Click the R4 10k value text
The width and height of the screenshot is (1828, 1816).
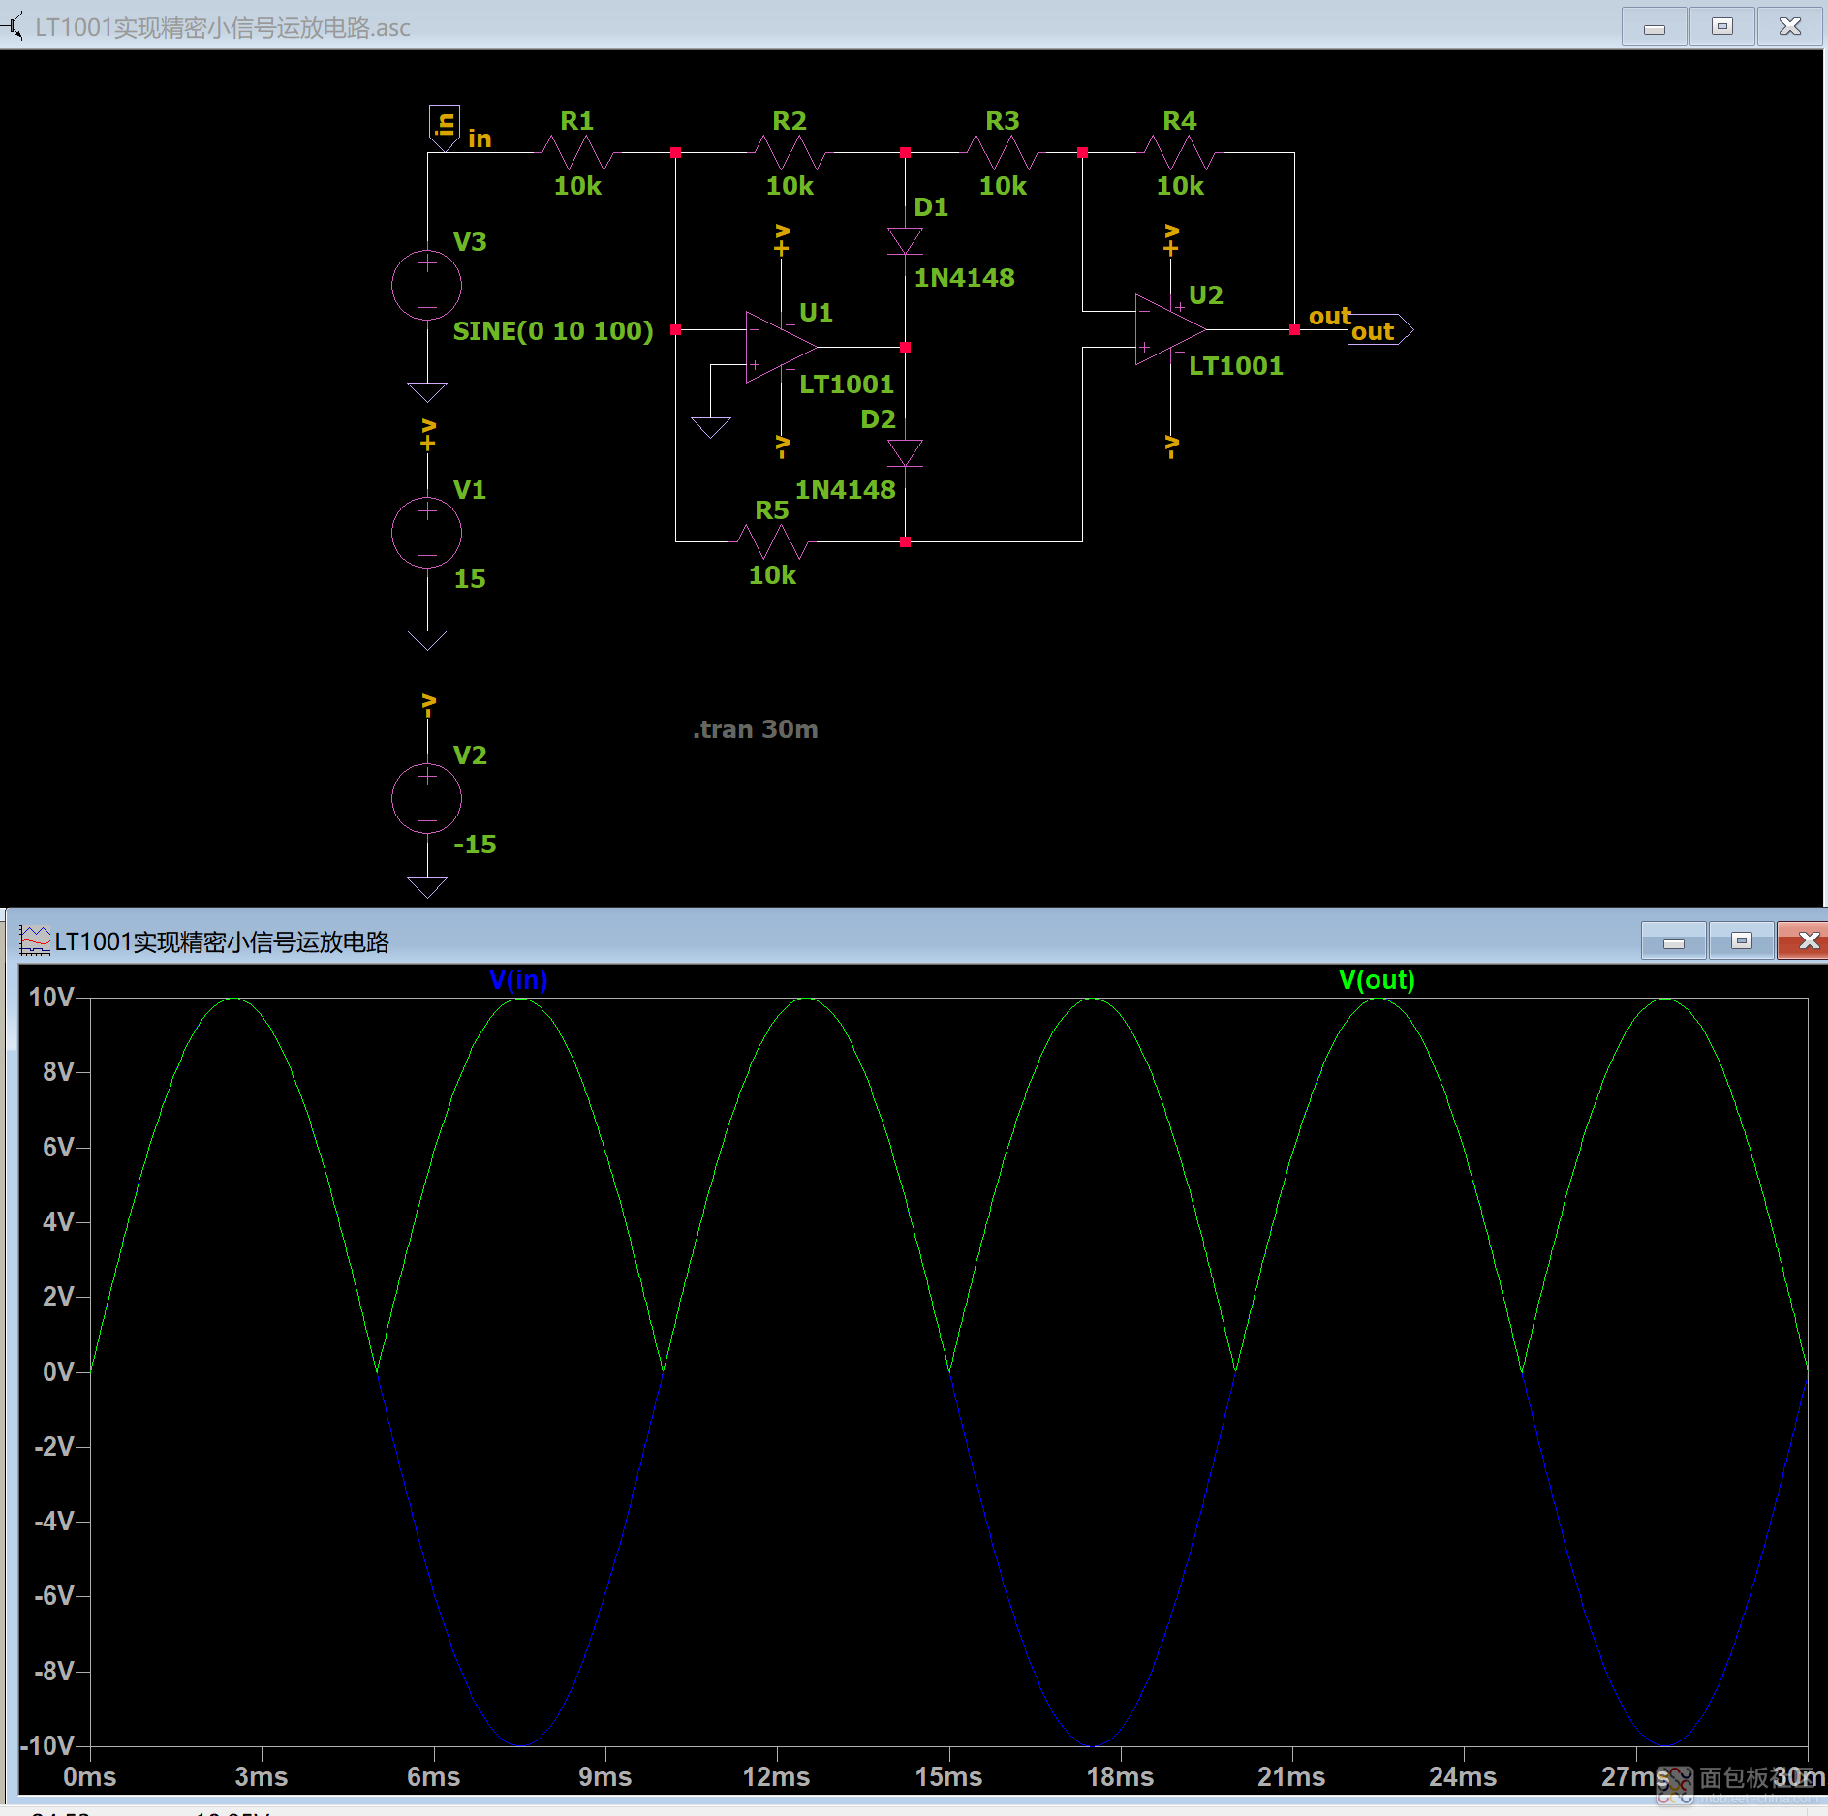pos(1180,186)
